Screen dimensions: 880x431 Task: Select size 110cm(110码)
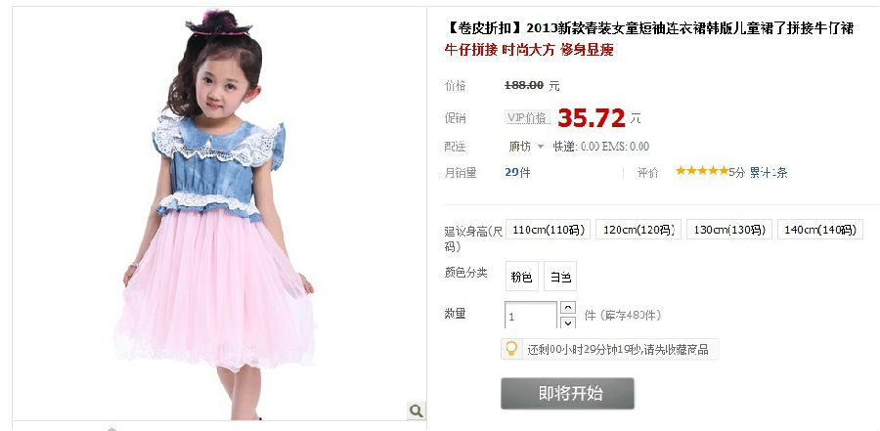[x=549, y=230]
